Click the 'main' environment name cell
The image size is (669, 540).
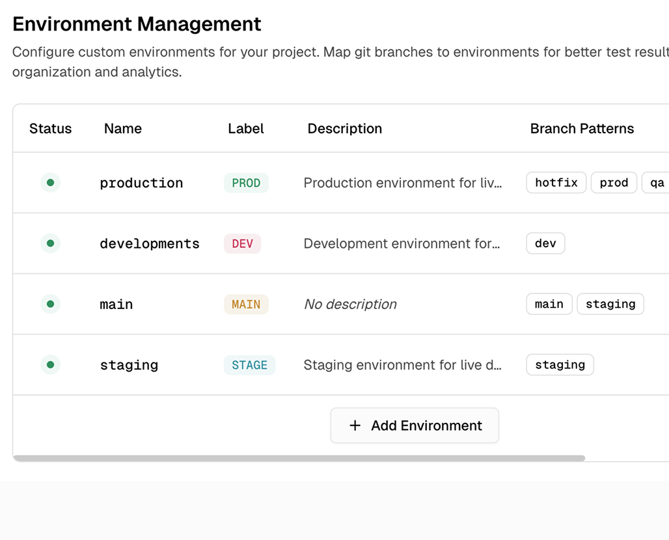click(x=116, y=304)
